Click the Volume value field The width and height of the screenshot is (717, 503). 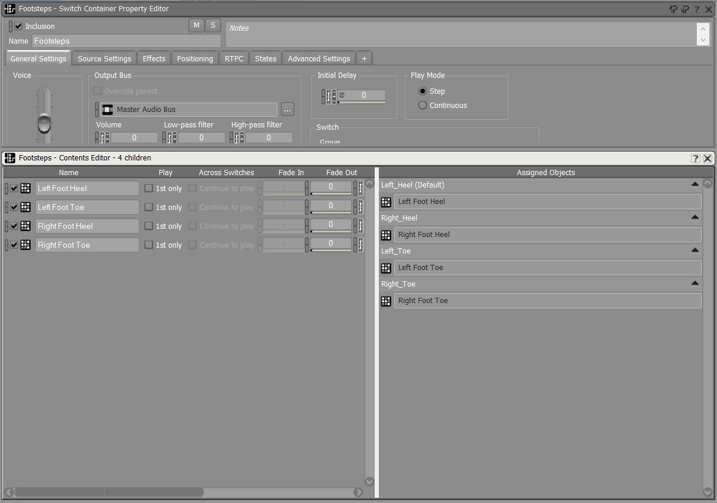coord(135,137)
